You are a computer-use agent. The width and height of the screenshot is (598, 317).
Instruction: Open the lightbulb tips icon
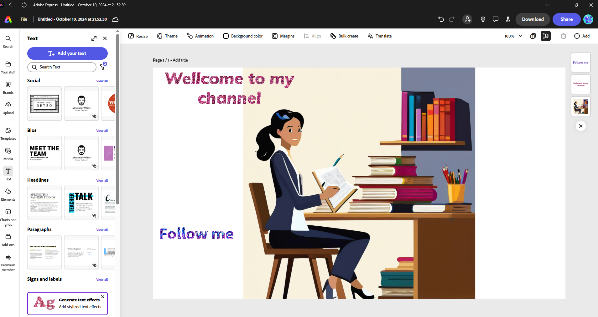click(483, 19)
